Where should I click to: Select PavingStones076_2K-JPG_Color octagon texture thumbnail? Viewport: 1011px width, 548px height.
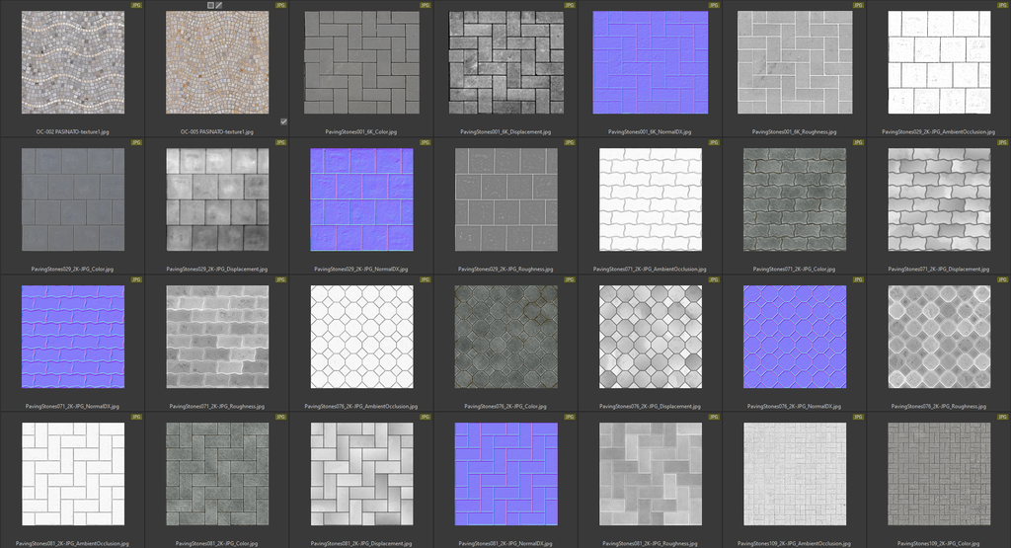tap(505, 336)
